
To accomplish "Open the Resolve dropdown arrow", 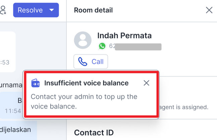I will 52,10.
